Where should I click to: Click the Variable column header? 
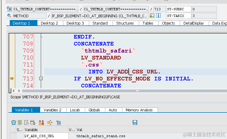[46, 130]
